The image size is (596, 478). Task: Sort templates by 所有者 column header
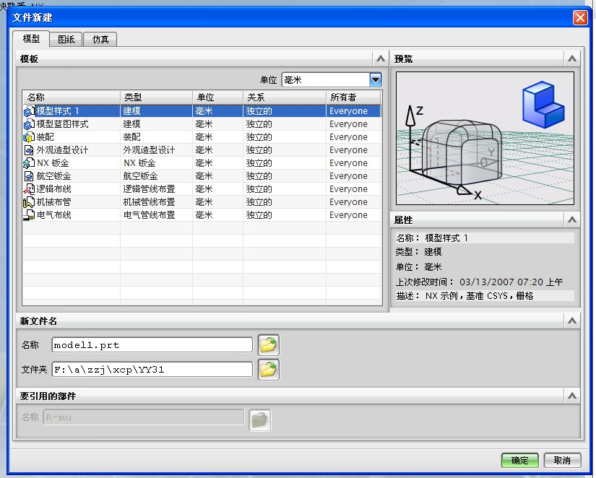click(x=353, y=97)
